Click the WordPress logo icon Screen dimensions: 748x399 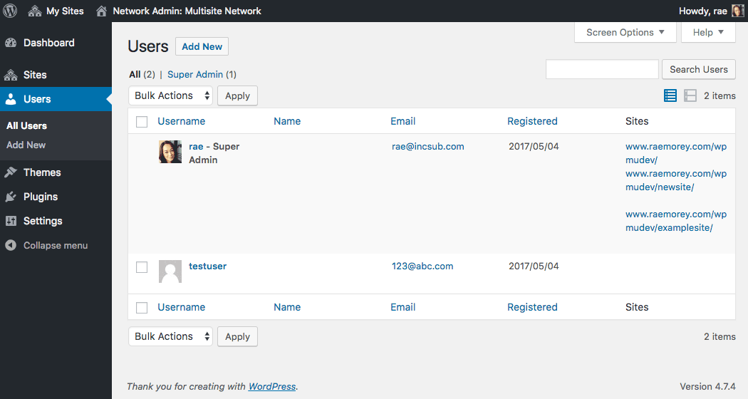click(x=10, y=11)
